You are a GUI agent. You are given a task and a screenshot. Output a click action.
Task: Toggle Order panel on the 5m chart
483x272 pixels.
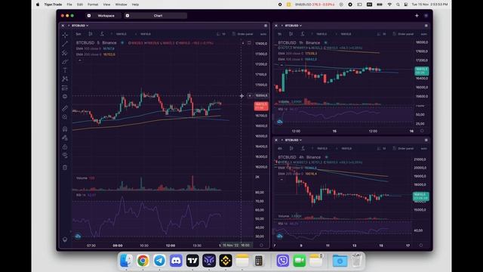[243, 34]
